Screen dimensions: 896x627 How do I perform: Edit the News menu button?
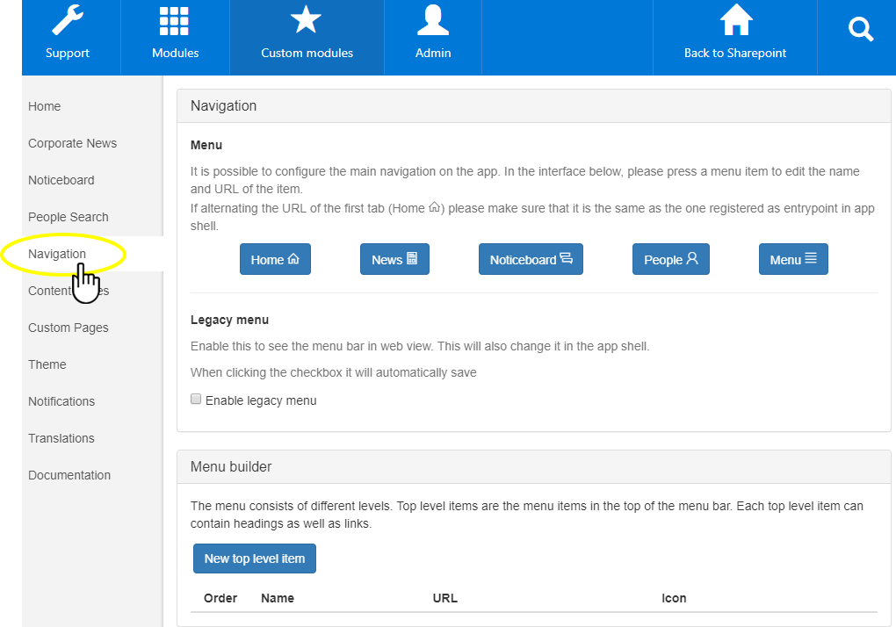click(395, 259)
